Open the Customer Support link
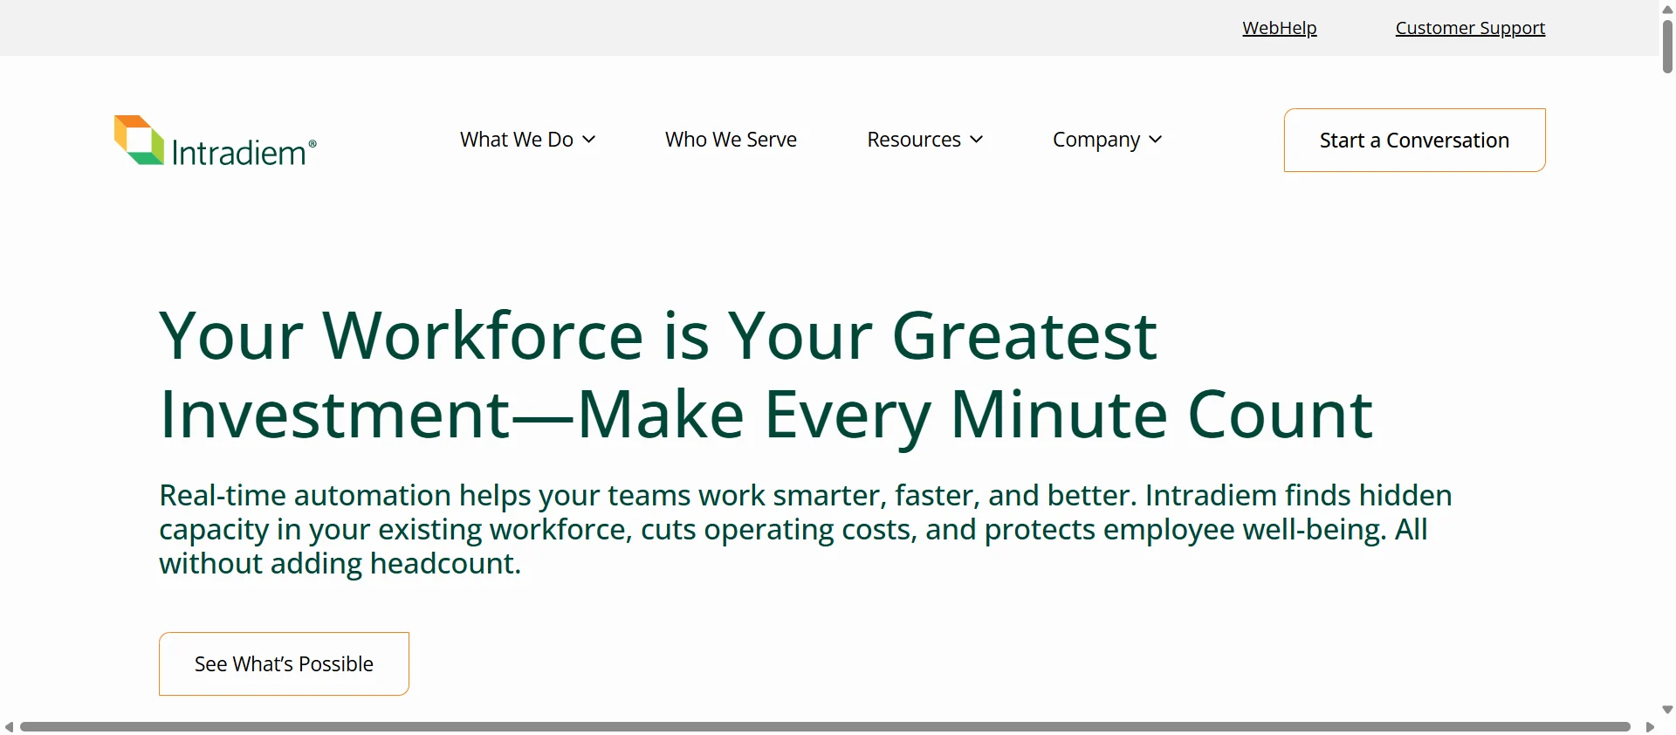Screen dimensions: 1676x735 1470,28
